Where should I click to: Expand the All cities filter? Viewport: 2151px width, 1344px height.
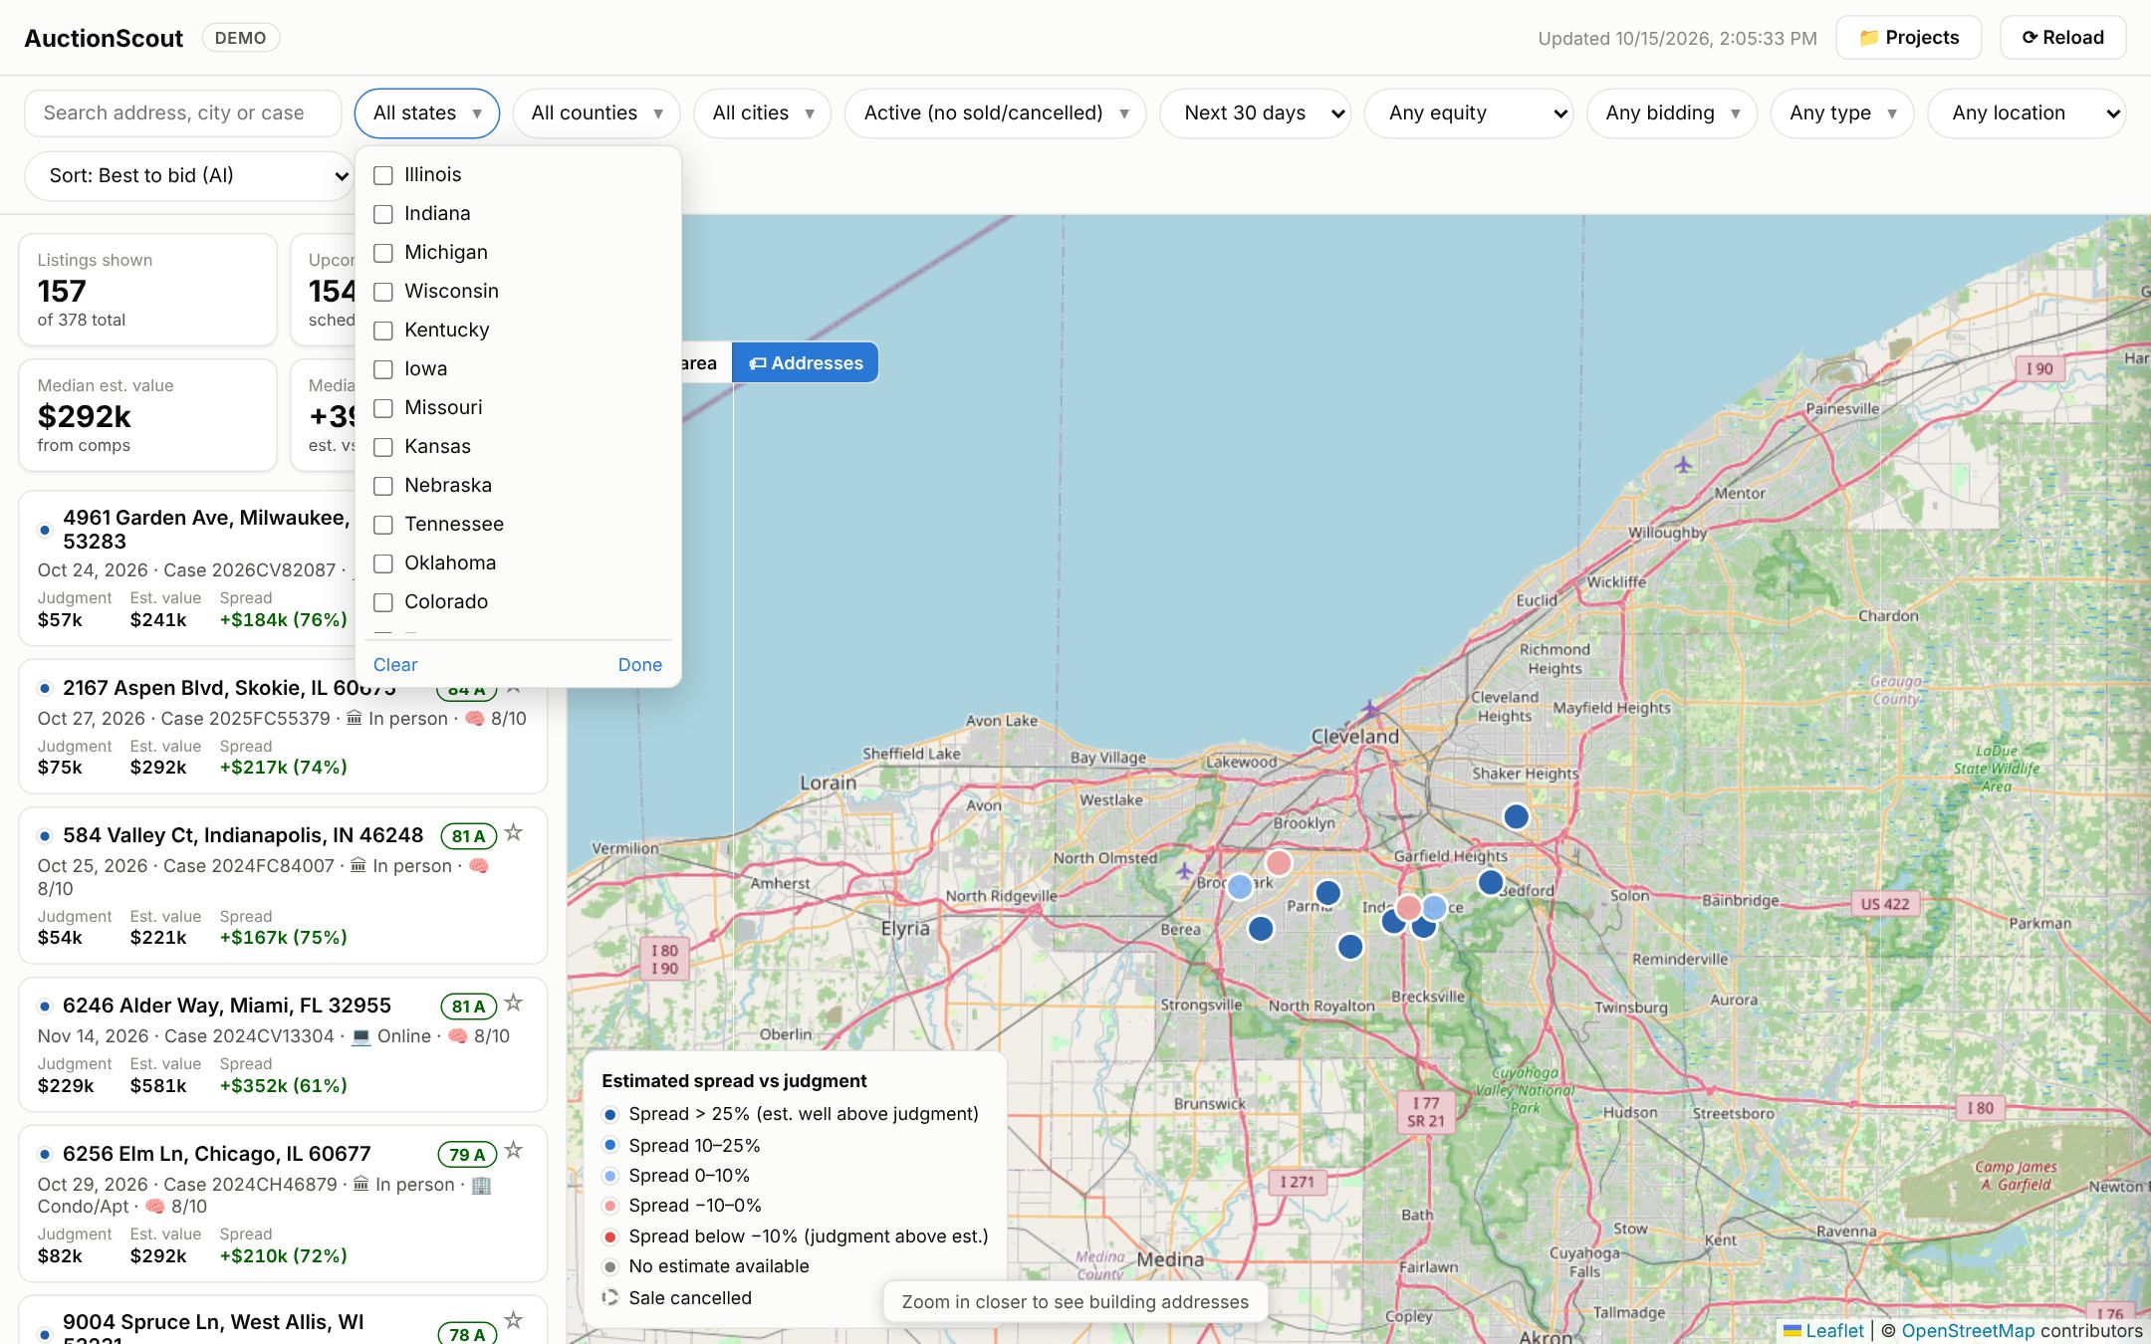tap(763, 113)
